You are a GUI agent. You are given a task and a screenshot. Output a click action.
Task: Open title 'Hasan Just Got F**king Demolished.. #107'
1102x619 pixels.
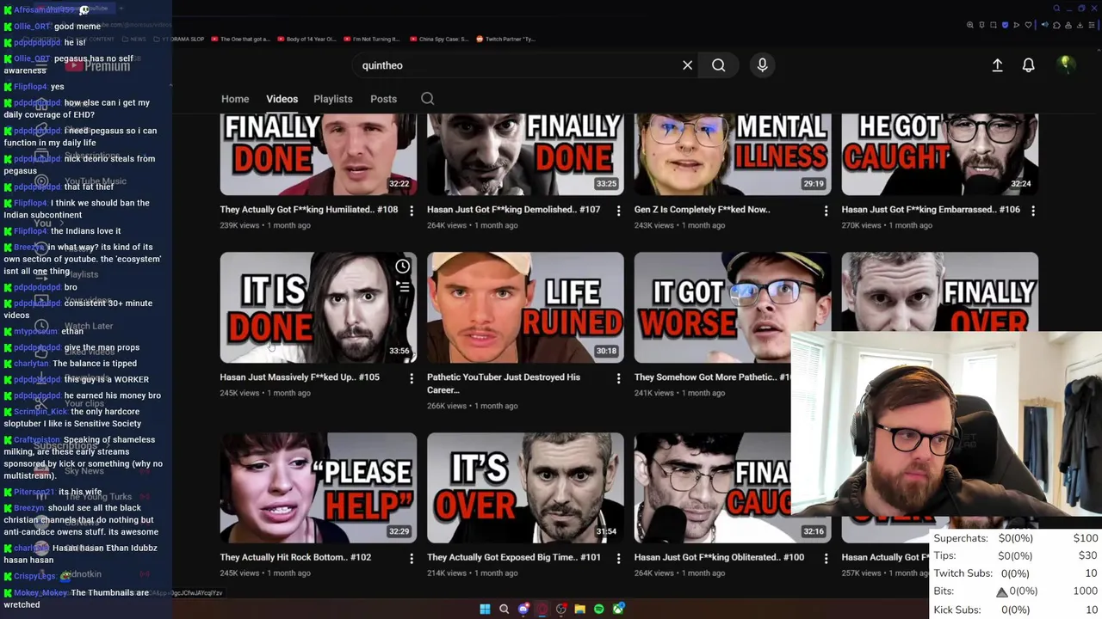513,210
